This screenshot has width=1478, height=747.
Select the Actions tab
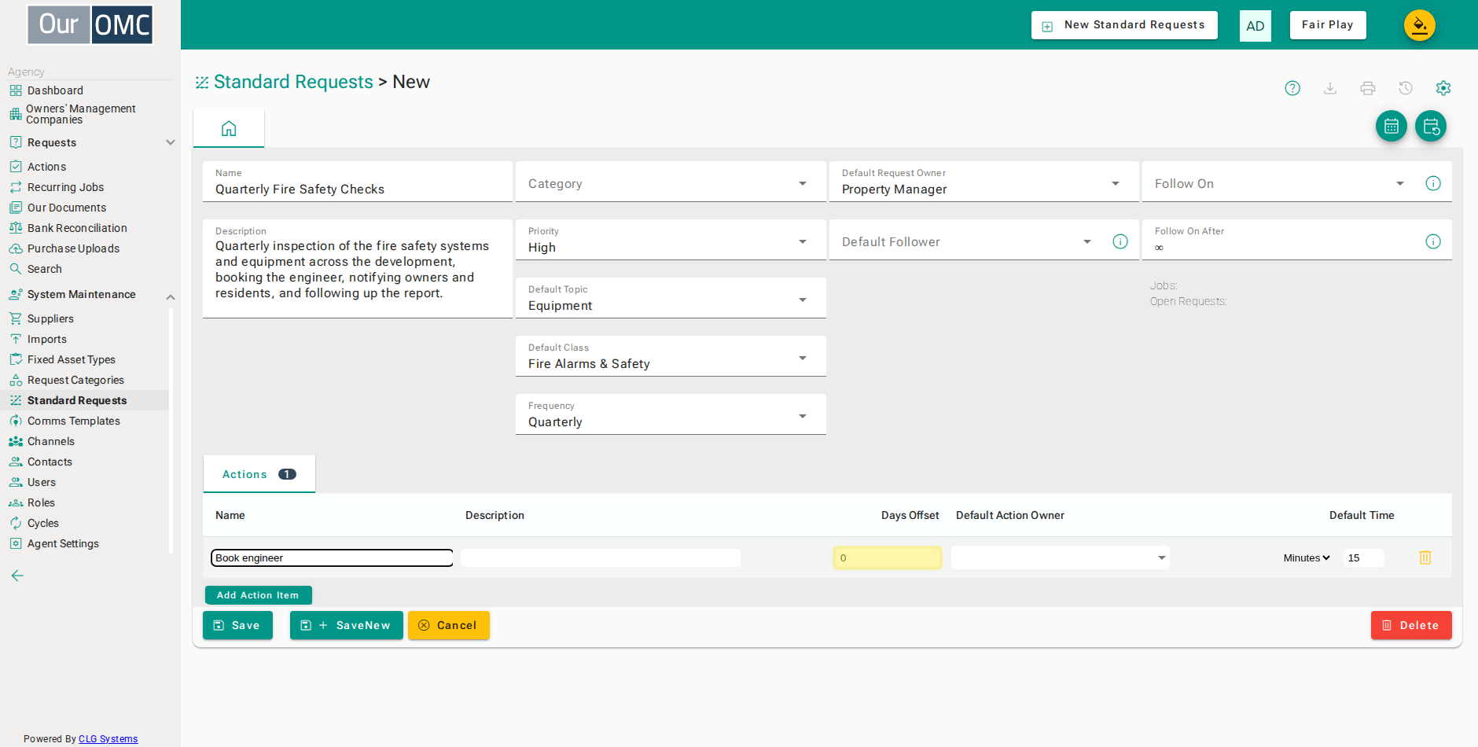click(x=259, y=474)
